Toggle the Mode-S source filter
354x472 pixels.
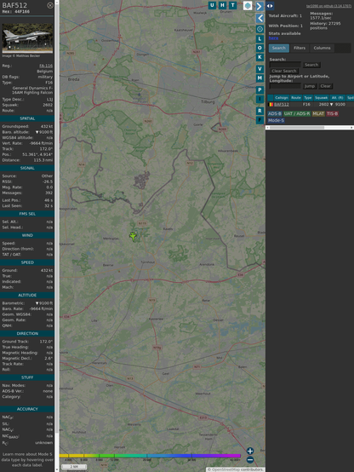(276, 120)
